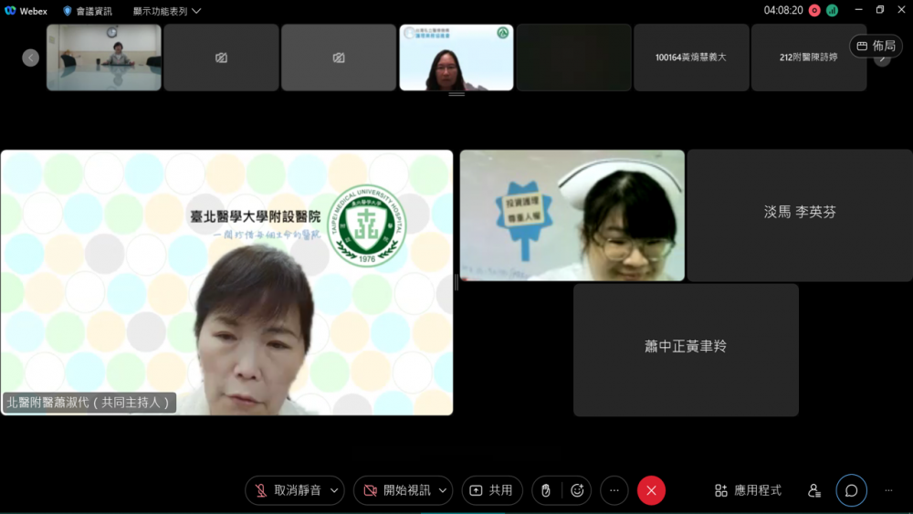This screenshot has width=913, height=514.
Task: Restore down the Webex window
Action: point(880,10)
